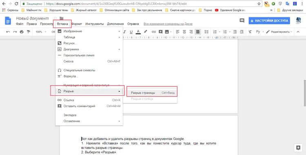Bookmark this page with the star icon
The width and height of the screenshot is (306, 155).
tap(259, 4)
